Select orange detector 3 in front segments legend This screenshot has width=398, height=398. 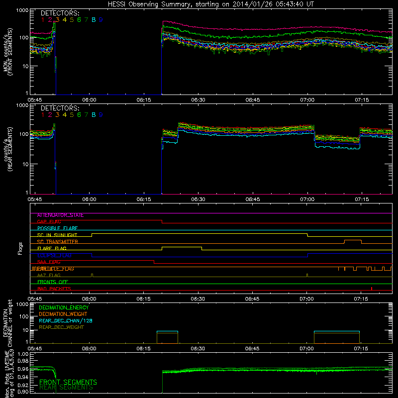pos(57,20)
